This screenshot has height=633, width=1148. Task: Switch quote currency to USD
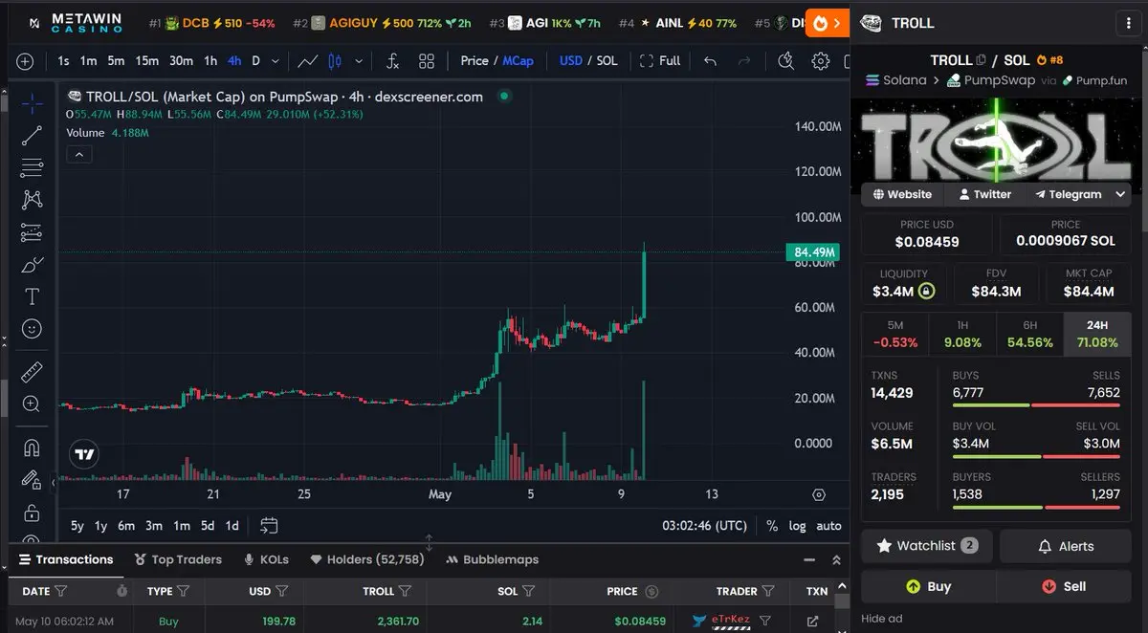coord(571,60)
